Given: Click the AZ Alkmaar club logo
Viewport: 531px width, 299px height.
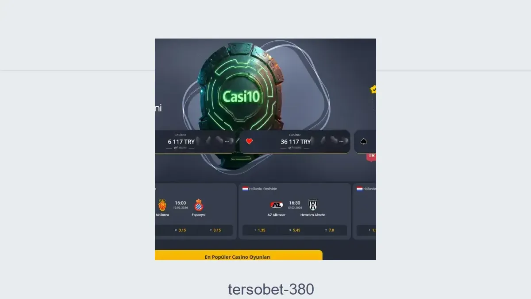Looking at the screenshot, I should [276, 205].
